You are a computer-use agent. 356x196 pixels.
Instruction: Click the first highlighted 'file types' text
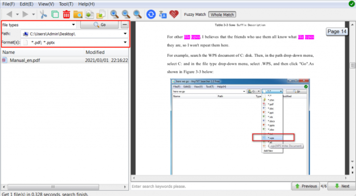[192, 37]
